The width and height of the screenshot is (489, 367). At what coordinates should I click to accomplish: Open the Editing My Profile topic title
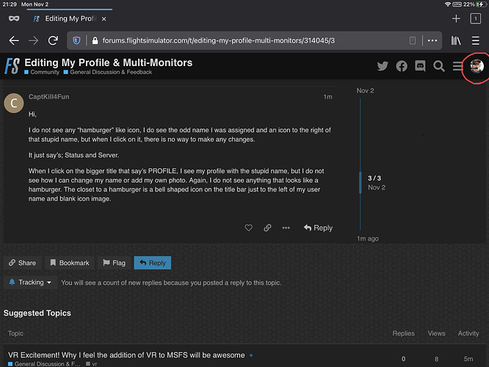click(108, 62)
